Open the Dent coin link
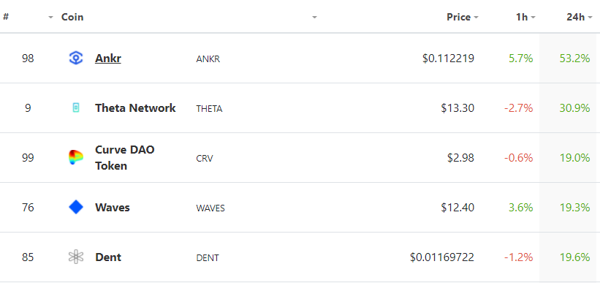This screenshot has height=283, width=600. (108, 257)
